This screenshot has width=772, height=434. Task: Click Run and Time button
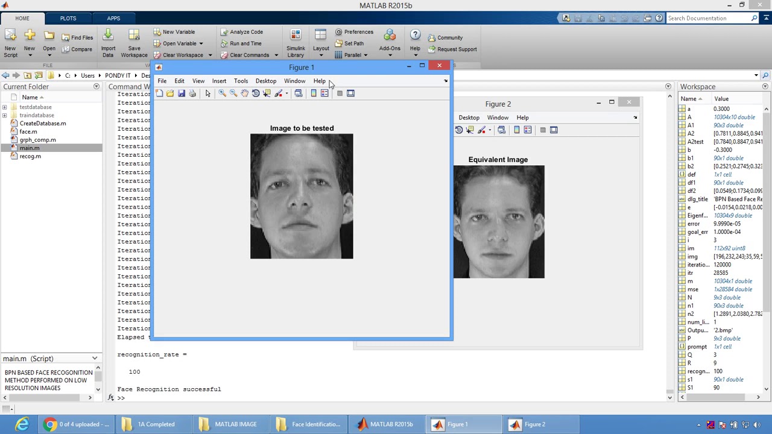241,43
